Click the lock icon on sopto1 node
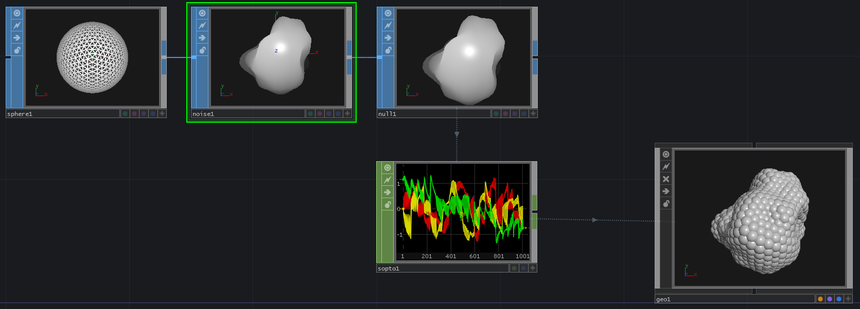Screen dimensions: 860x309 coord(388,204)
